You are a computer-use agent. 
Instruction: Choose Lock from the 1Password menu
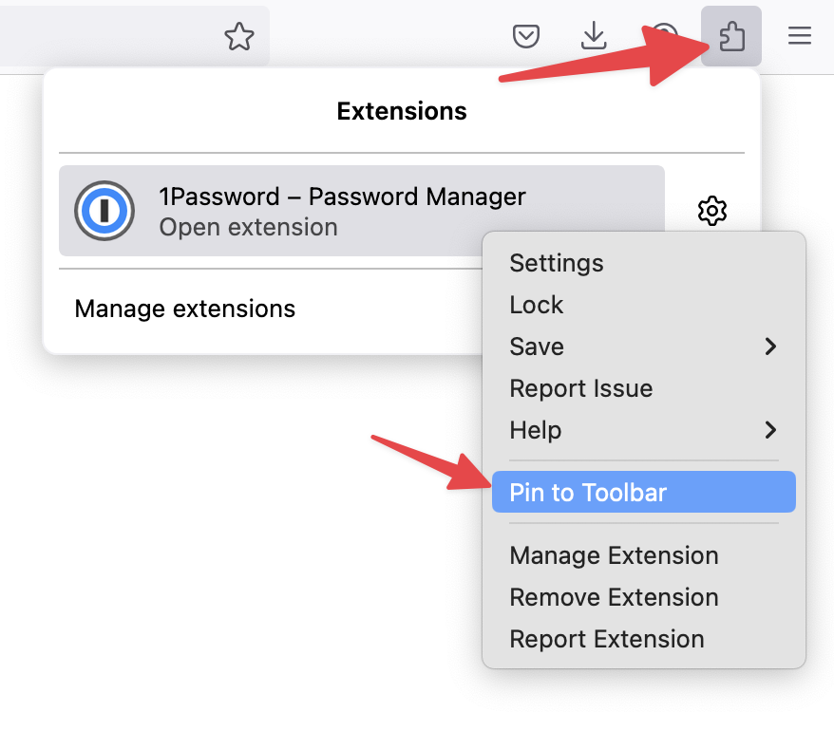(537, 305)
